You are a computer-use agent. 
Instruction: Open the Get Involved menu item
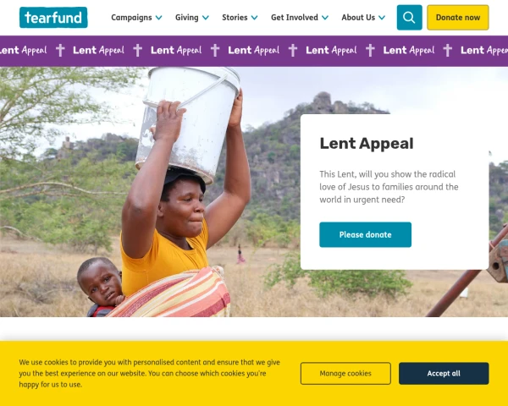(x=295, y=18)
